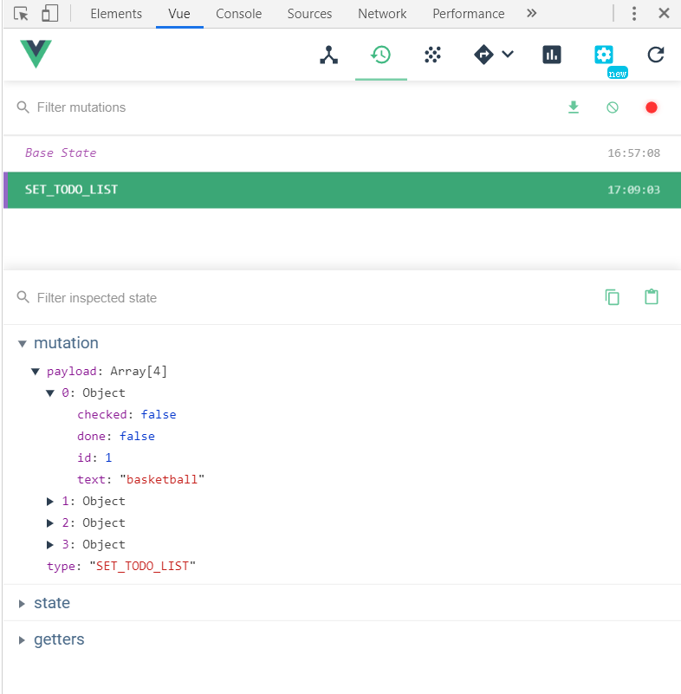
Task: Select the Vuex history tab icon
Action: (x=380, y=55)
